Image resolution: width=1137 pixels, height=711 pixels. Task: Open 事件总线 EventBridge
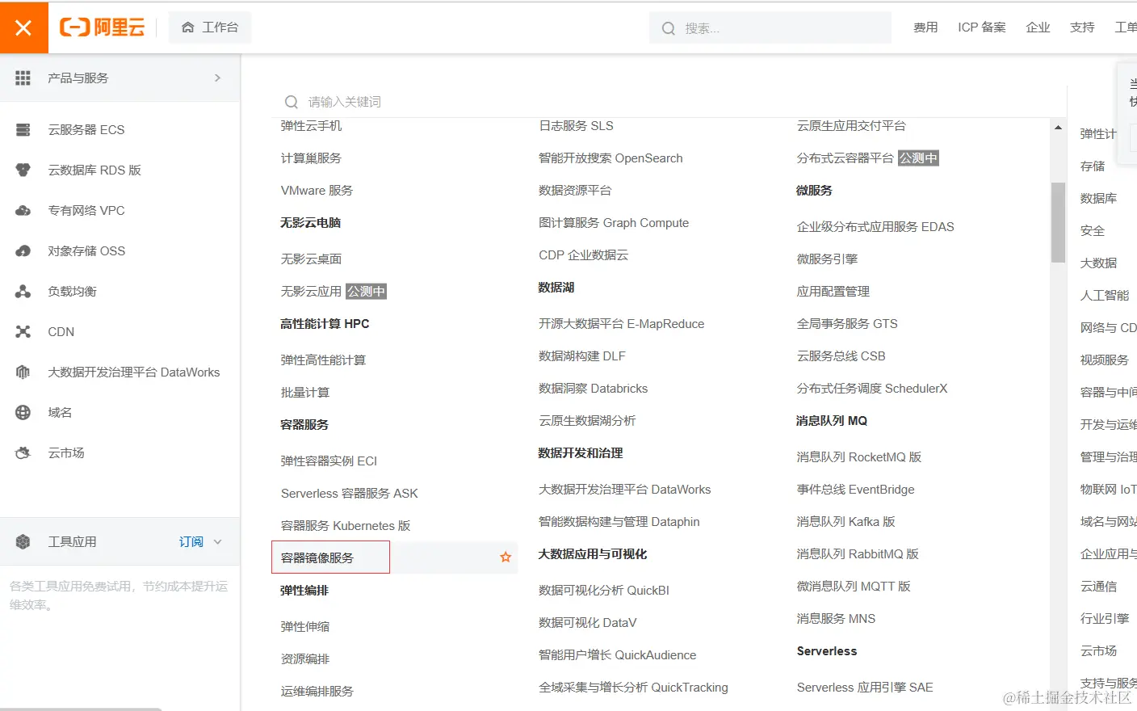pyautogui.click(x=856, y=489)
